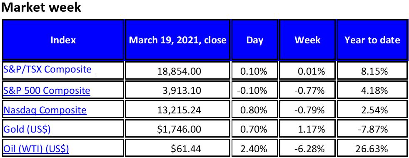Follow the Nasdaq Composite link

(x=45, y=110)
